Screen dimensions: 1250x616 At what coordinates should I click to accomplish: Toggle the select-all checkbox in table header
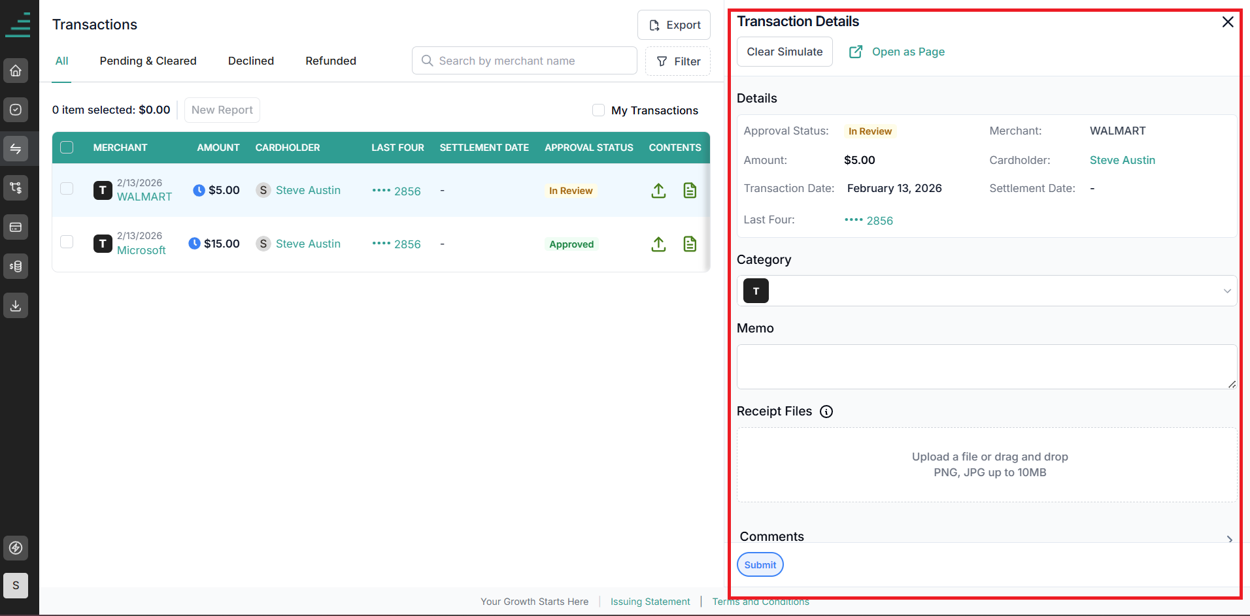[67, 148]
